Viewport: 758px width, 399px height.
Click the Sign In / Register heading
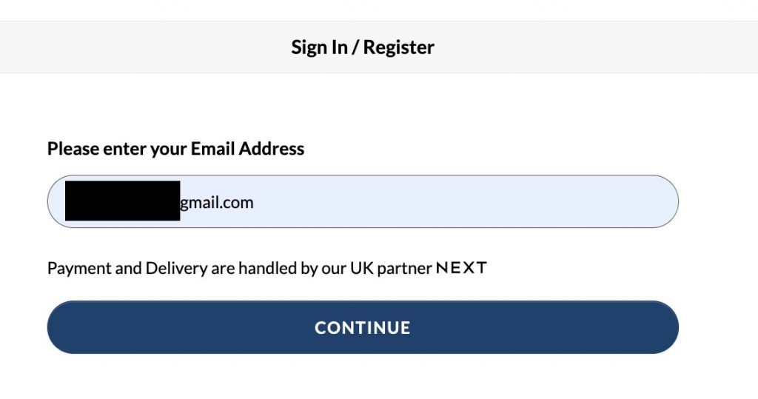(x=363, y=47)
